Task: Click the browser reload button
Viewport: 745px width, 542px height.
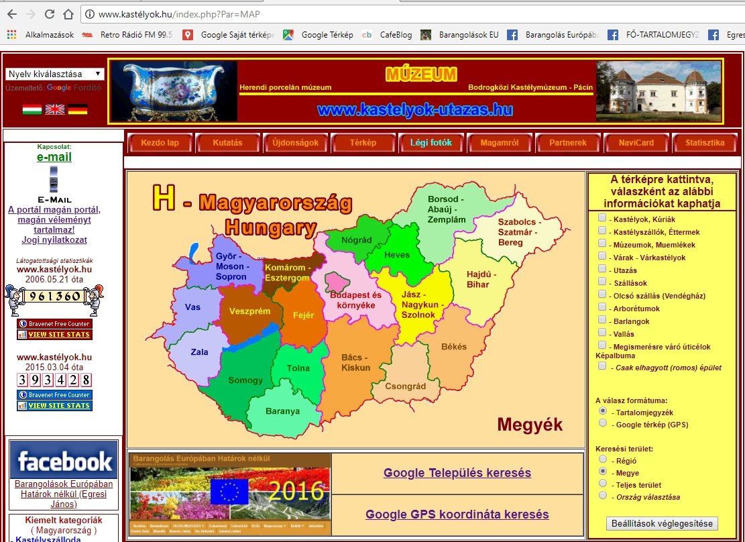Action: tap(49, 14)
